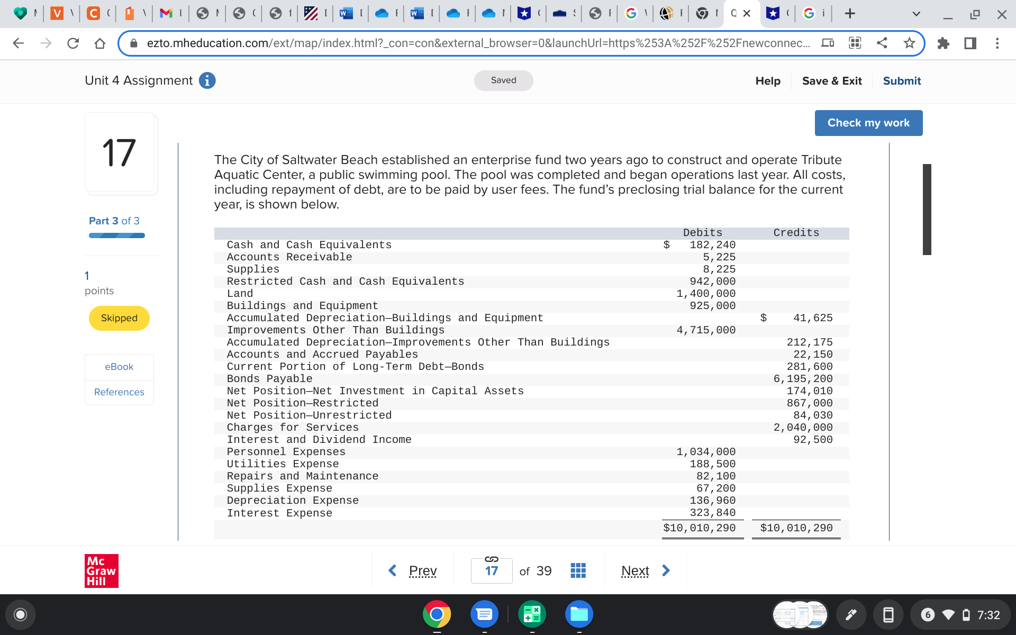Image resolution: width=1016 pixels, height=635 pixels.
Task: Open Chrome three-dot menu
Action: click(x=997, y=43)
